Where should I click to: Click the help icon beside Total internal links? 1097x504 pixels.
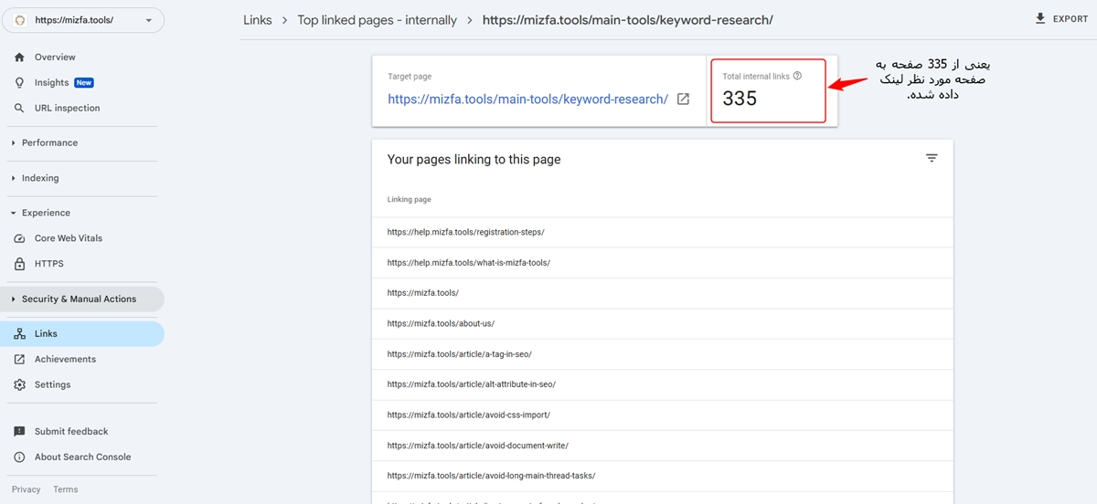[797, 77]
